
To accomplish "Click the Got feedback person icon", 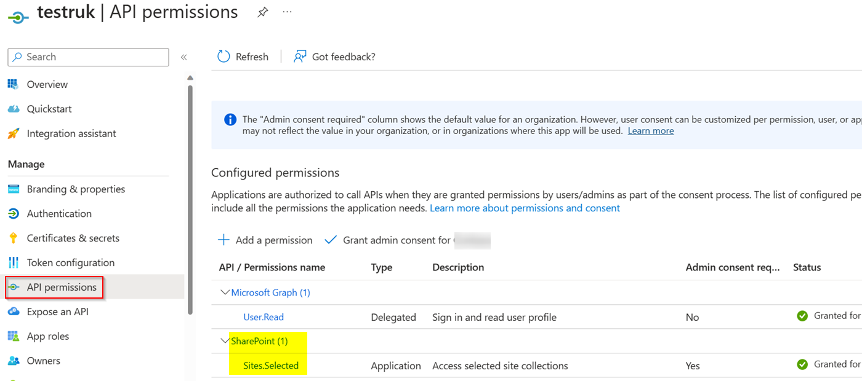I will tap(300, 57).
